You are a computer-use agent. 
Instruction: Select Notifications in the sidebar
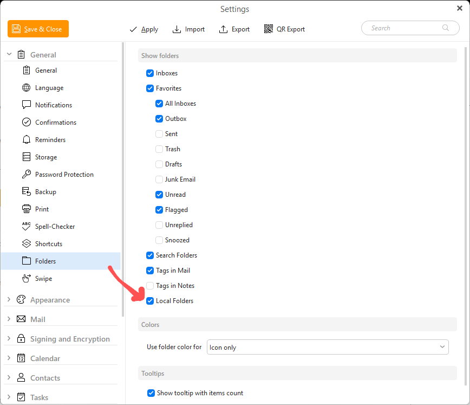(61, 105)
